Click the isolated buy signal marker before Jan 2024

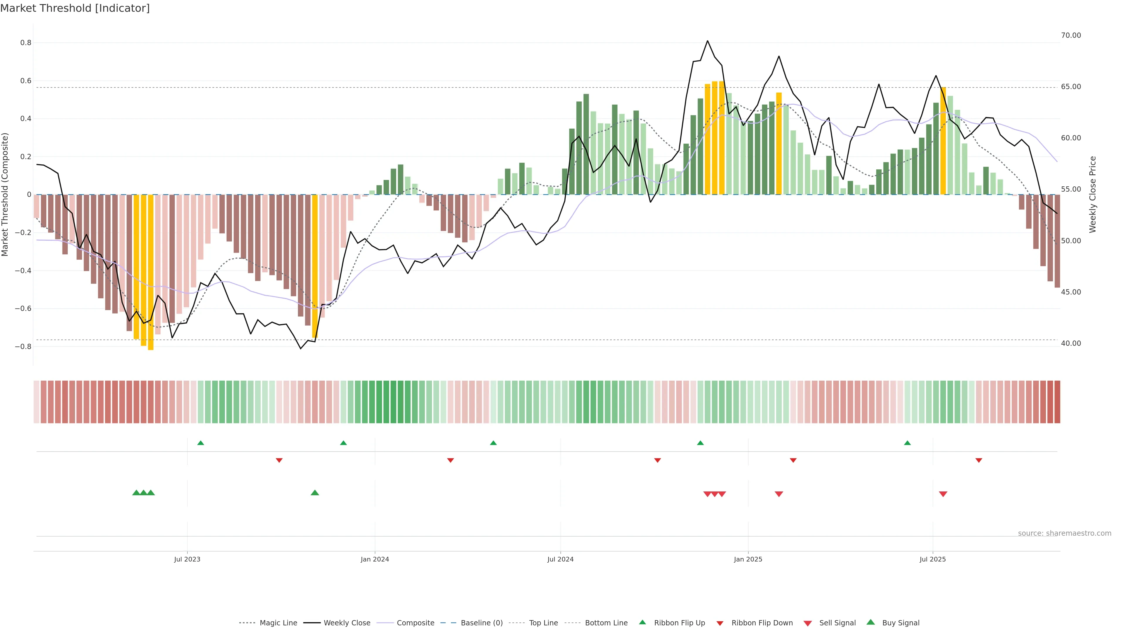(315, 493)
